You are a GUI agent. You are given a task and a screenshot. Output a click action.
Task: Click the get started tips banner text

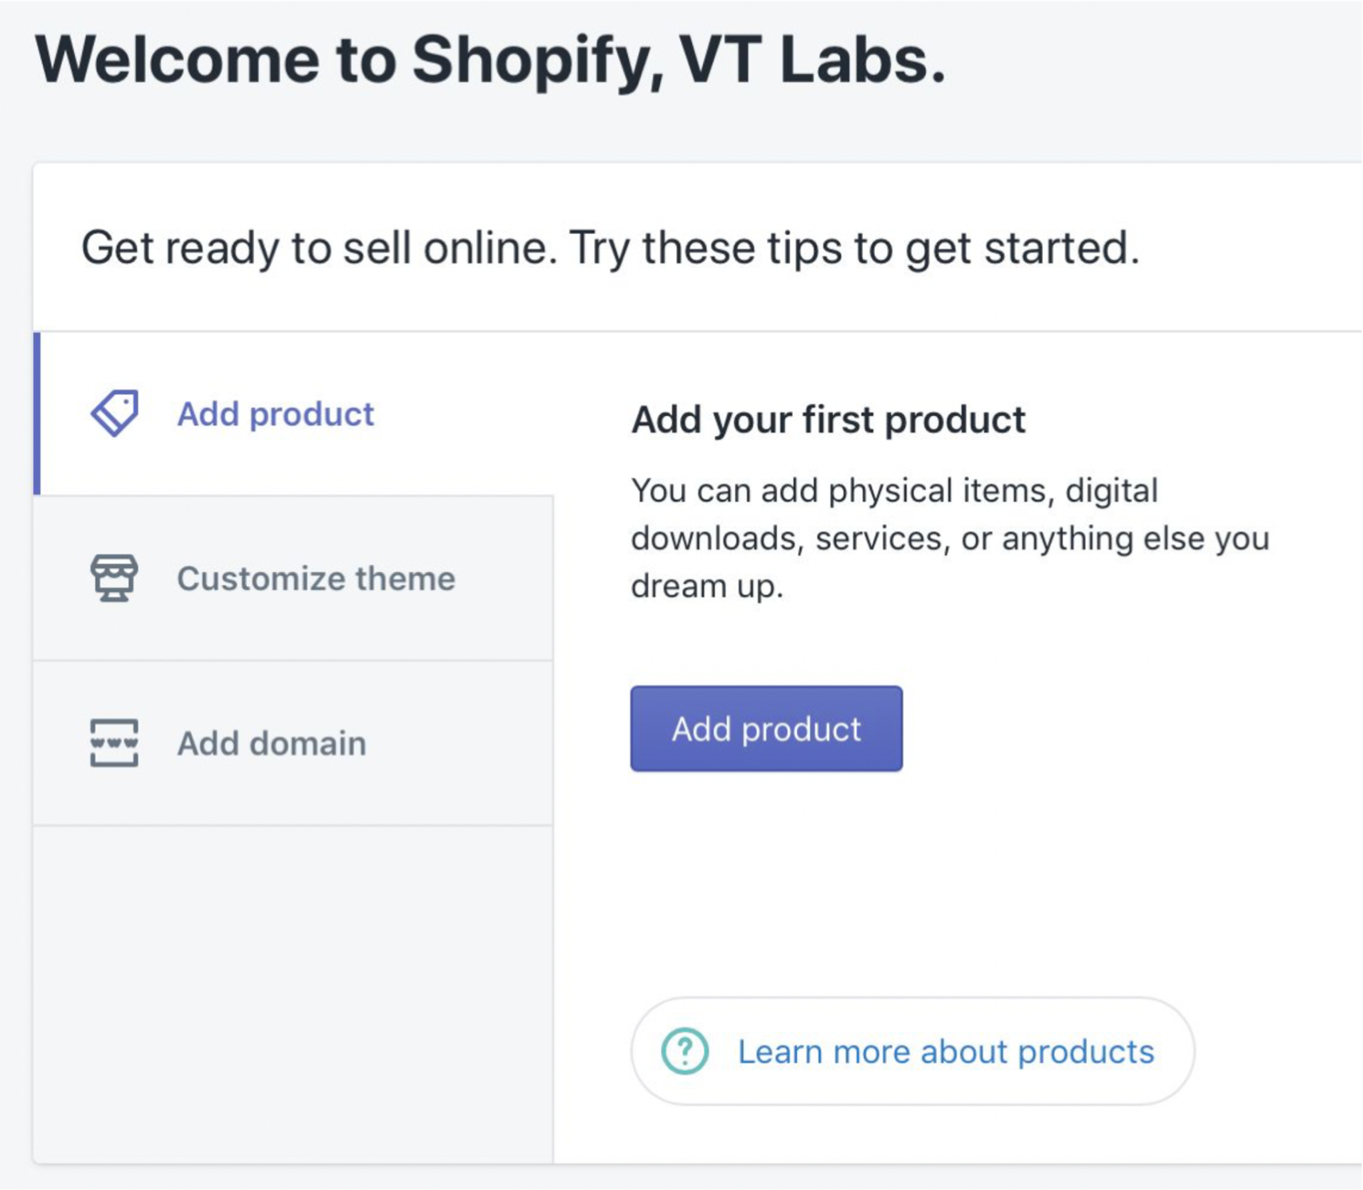coord(611,247)
